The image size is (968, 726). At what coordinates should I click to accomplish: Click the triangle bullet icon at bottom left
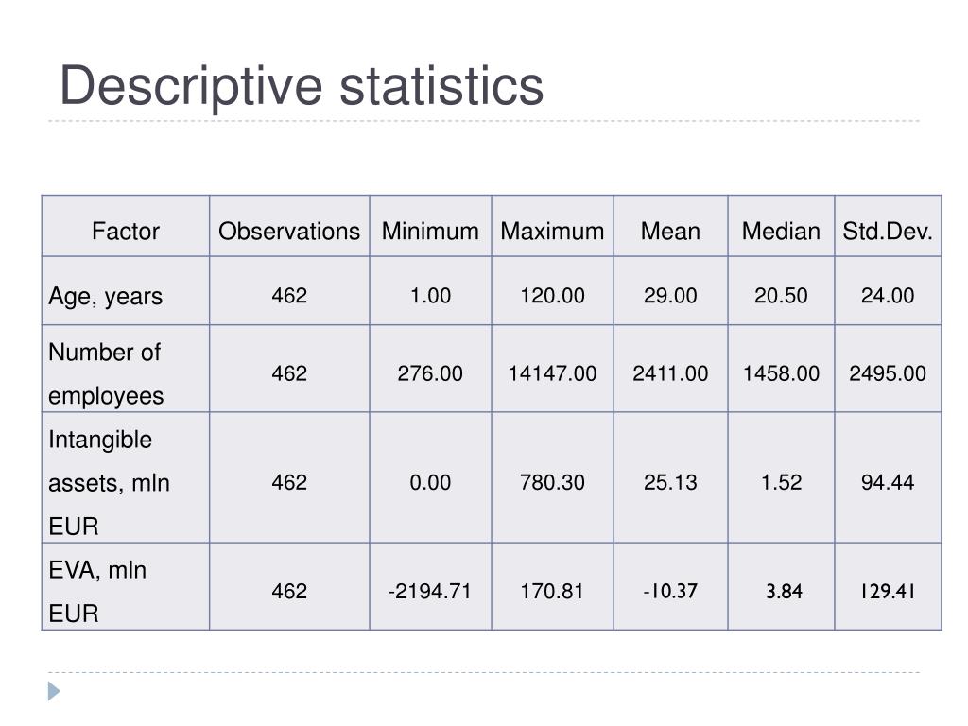pyautogui.click(x=54, y=691)
